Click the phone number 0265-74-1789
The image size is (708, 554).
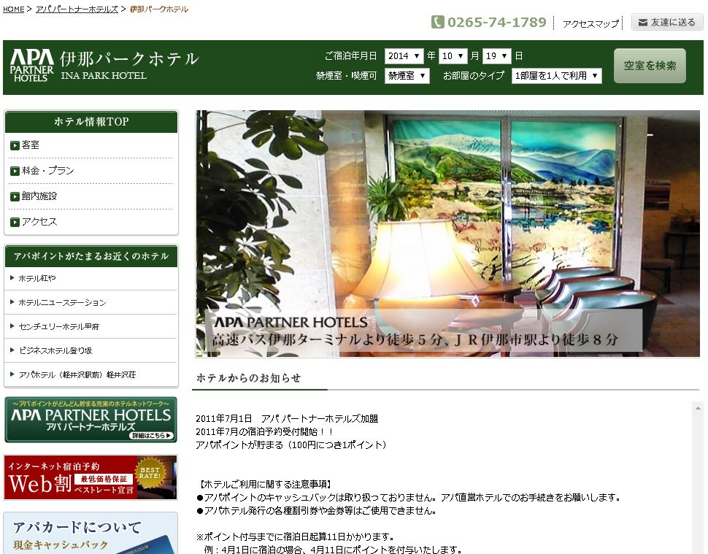(496, 22)
